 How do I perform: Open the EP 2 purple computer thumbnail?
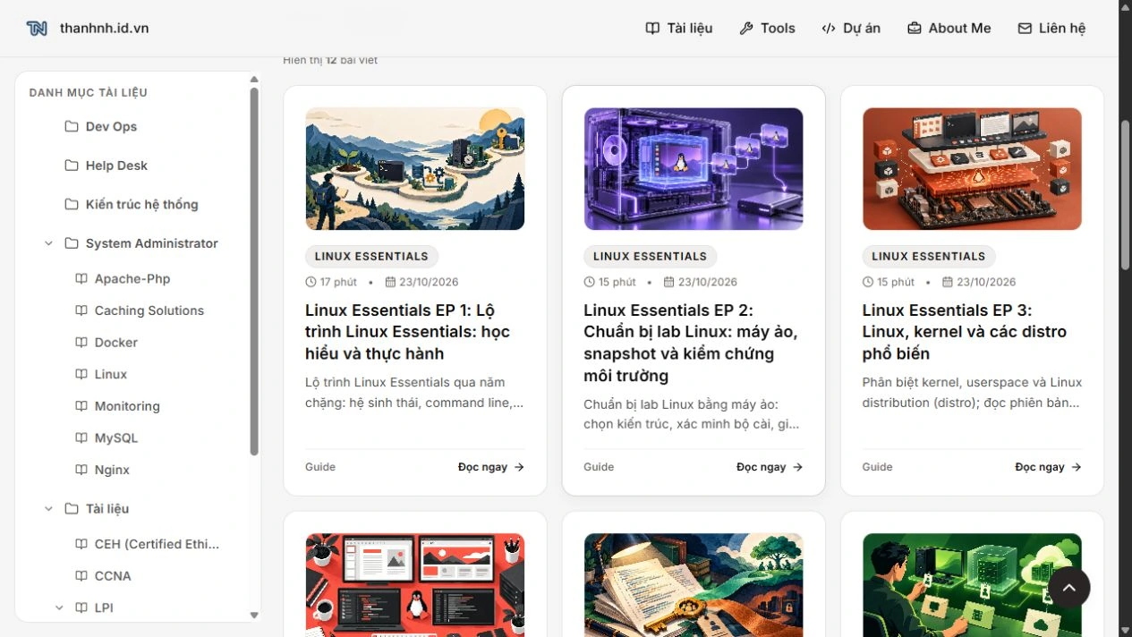(x=694, y=169)
